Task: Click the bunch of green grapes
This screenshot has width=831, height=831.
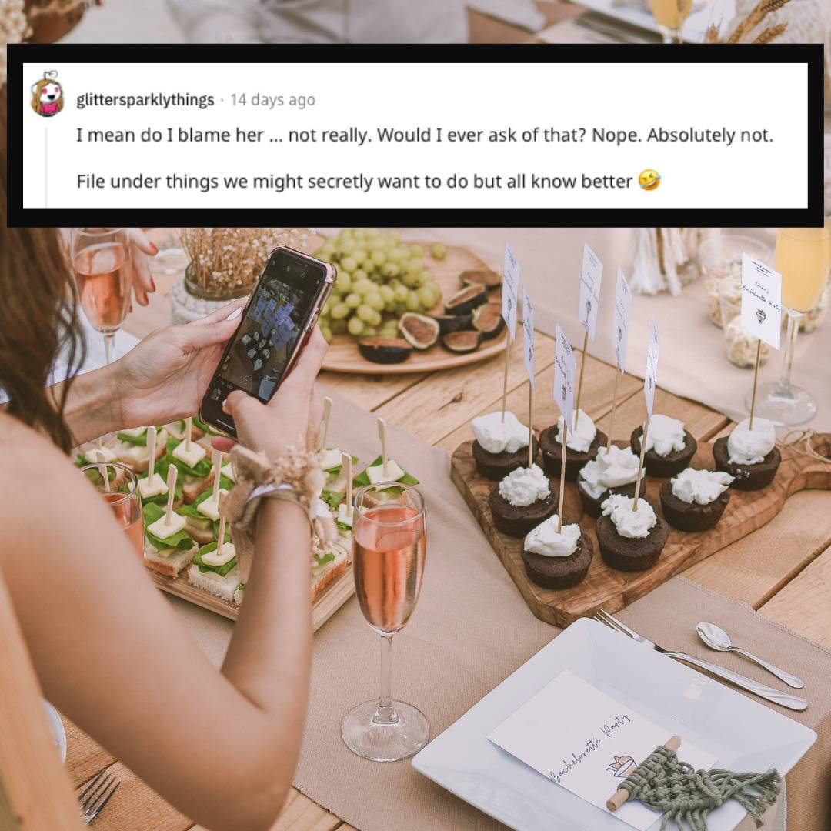Action: pyautogui.click(x=377, y=283)
